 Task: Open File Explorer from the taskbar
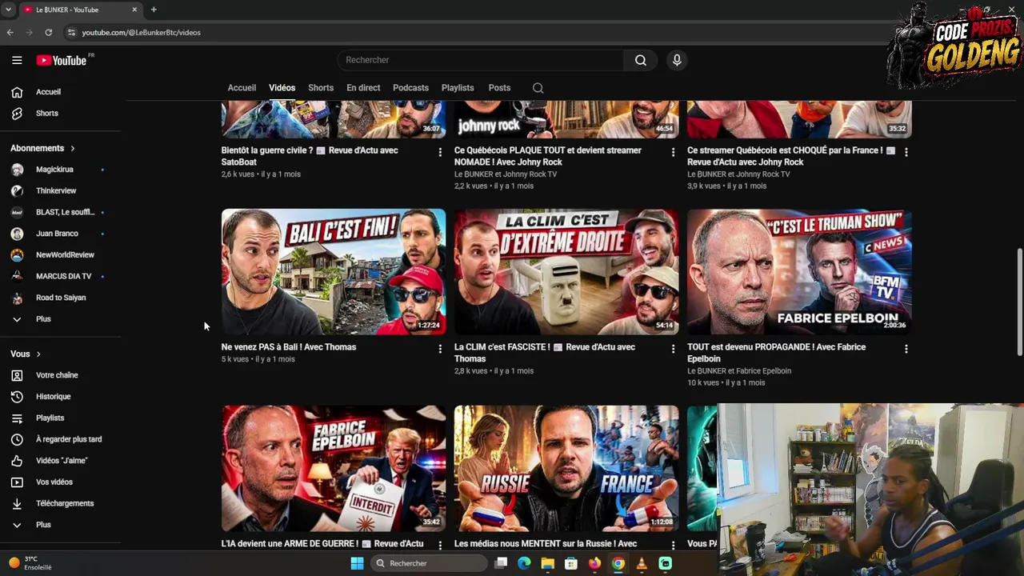coord(547,563)
